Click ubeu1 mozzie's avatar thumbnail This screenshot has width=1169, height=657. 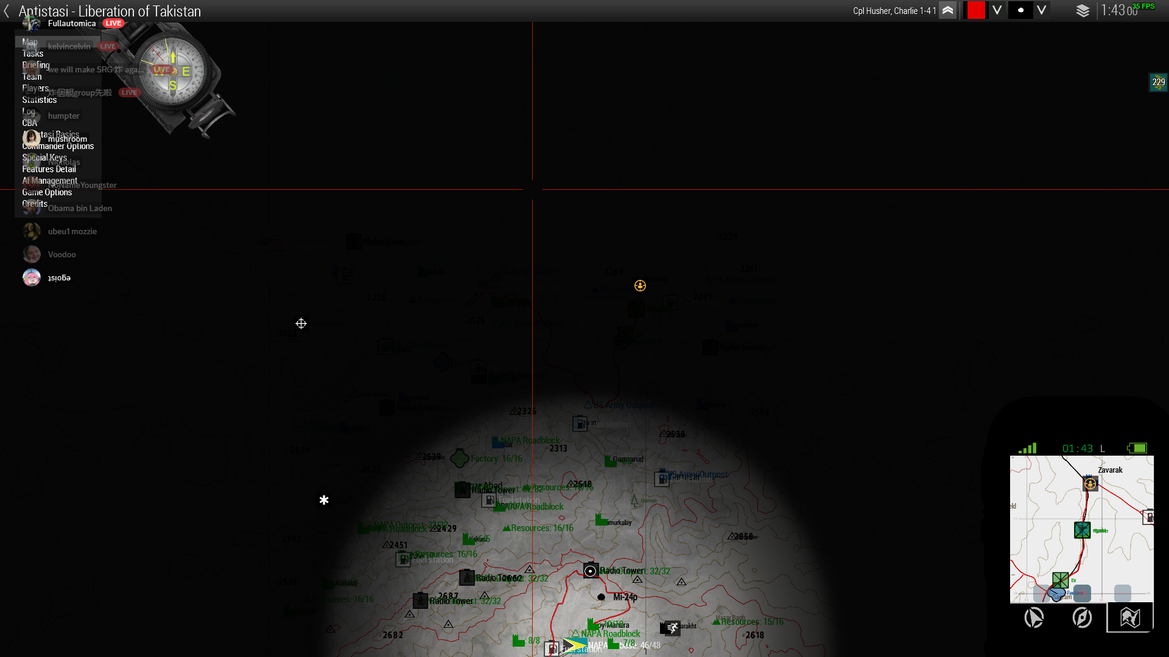[32, 231]
